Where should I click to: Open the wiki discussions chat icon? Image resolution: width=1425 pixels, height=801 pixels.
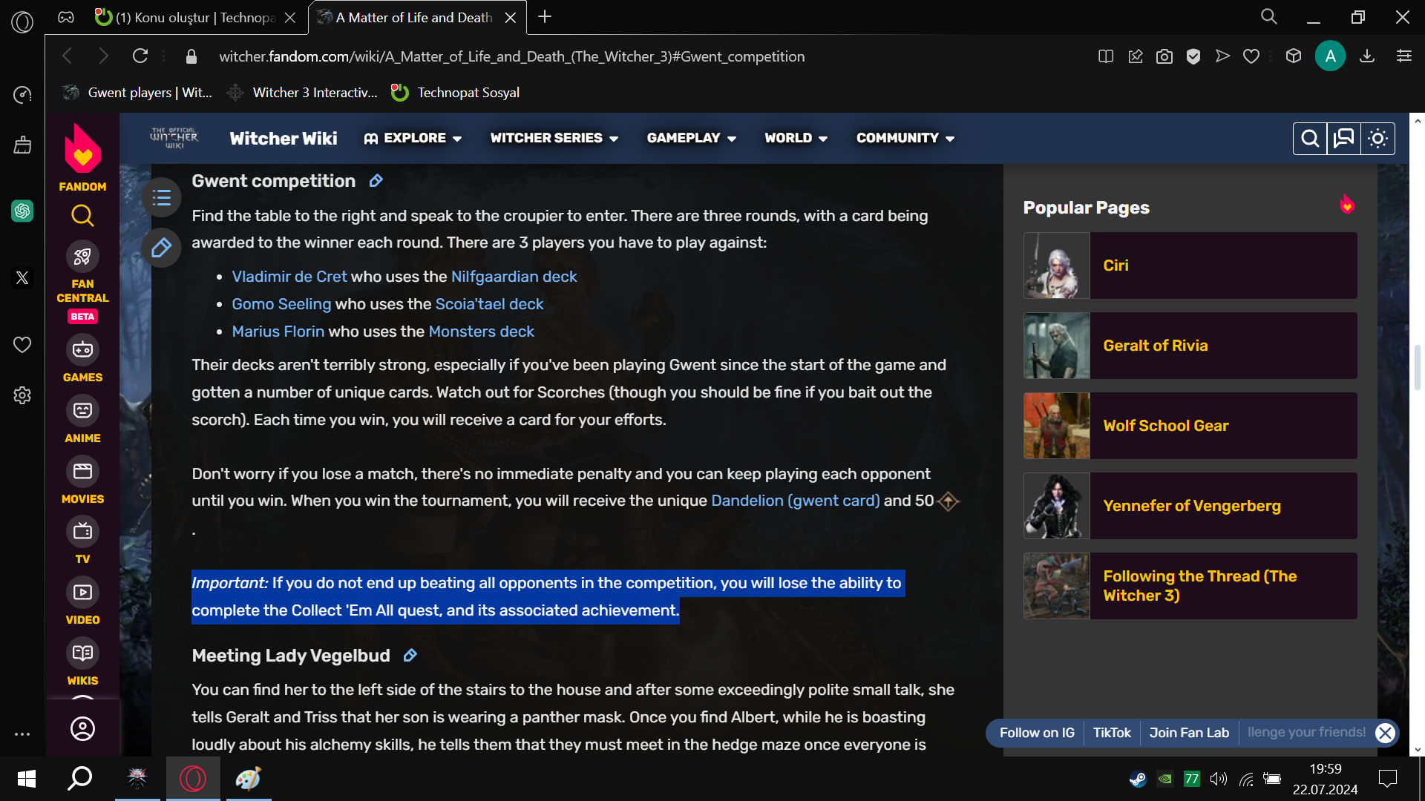1343,139
